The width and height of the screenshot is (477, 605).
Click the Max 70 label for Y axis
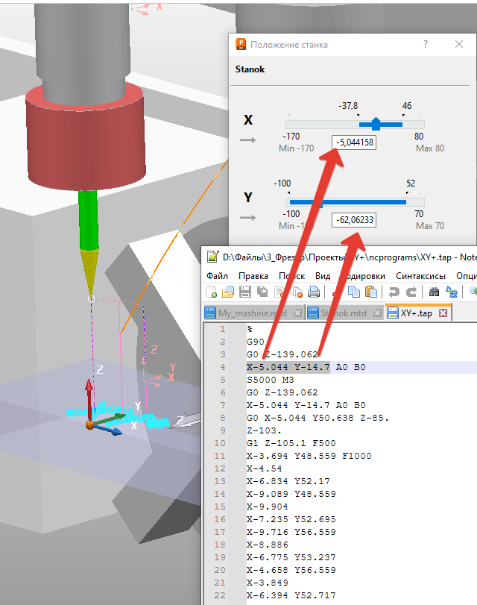[x=430, y=226]
